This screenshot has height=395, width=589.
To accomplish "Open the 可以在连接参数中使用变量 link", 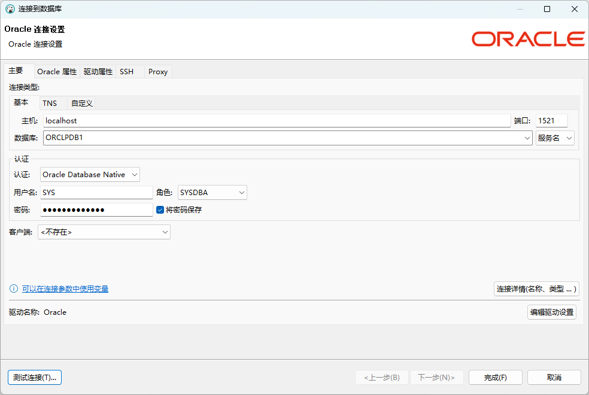I will click(65, 288).
